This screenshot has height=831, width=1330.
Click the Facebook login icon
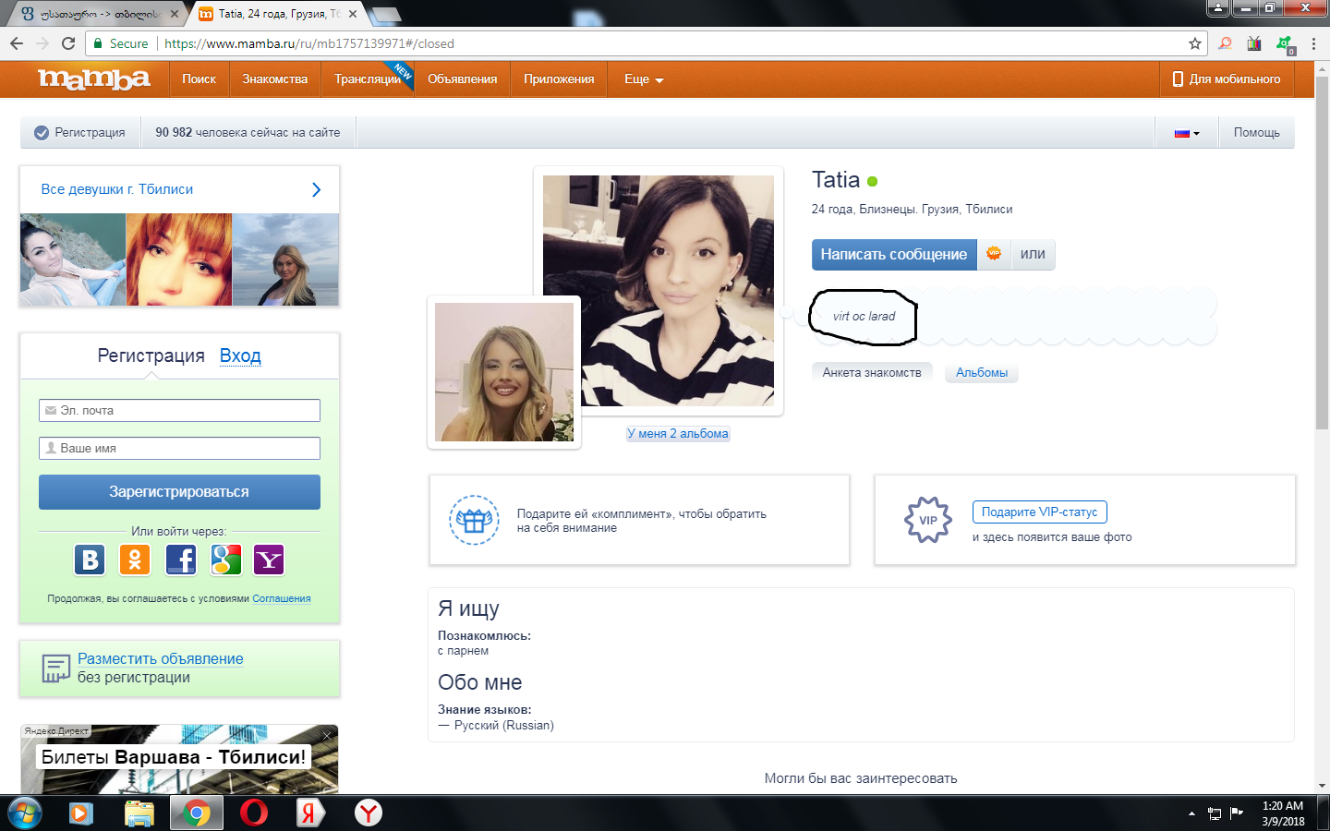click(x=181, y=560)
